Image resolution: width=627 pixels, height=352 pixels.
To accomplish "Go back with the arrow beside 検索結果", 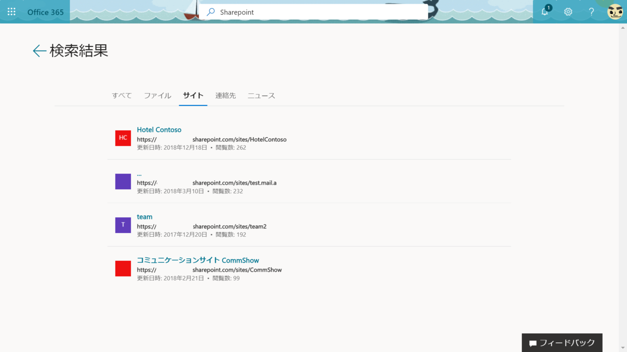I will 40,51.
